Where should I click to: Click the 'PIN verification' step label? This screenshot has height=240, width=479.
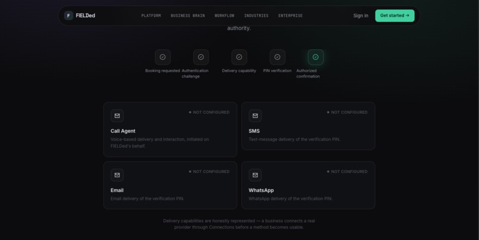[x=277, y=71]
